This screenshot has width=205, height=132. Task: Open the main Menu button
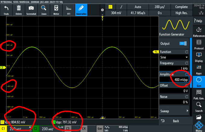[x=199, y=127]
